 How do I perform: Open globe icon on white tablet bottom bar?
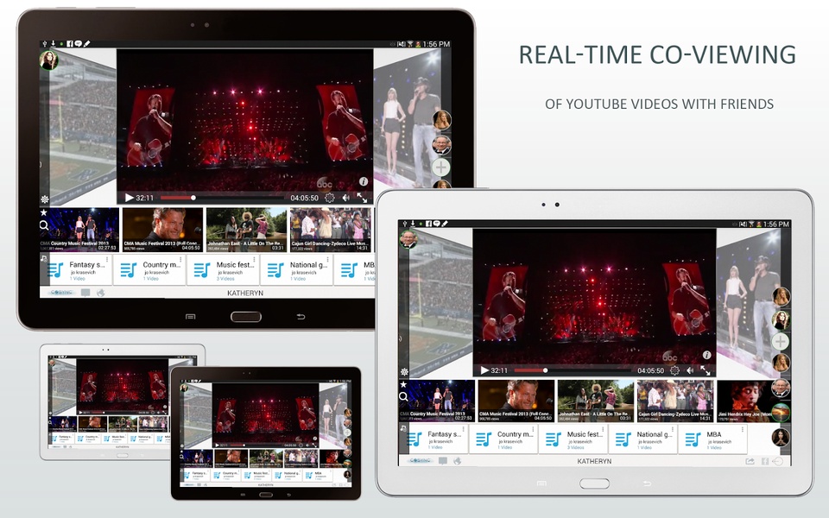click(458, 461)
